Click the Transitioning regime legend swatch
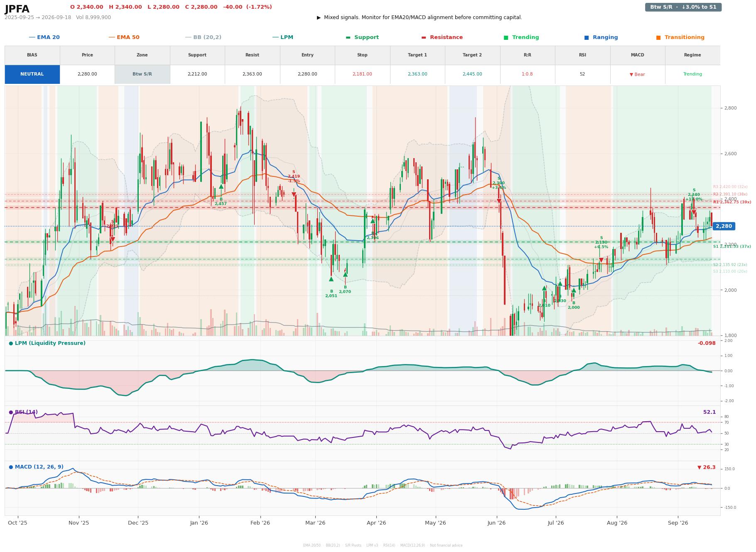 (658, 37)
